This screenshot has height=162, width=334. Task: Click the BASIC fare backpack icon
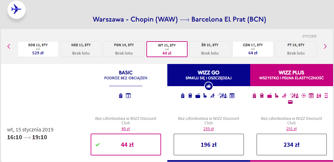point(121,96)
